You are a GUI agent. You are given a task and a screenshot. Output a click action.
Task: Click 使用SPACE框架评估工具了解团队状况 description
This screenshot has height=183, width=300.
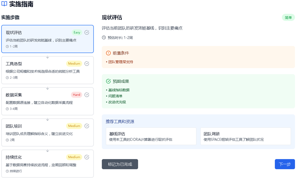tap(233, 140)
